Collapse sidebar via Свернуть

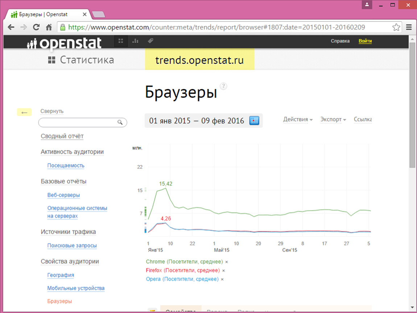pyautogui.click(x=52, y=111)
